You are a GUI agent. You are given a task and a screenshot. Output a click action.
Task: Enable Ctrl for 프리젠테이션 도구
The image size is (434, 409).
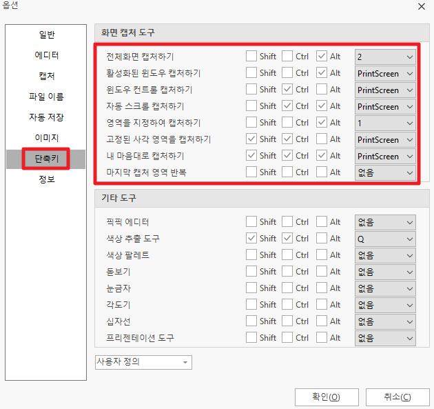(x=287, y=337)
